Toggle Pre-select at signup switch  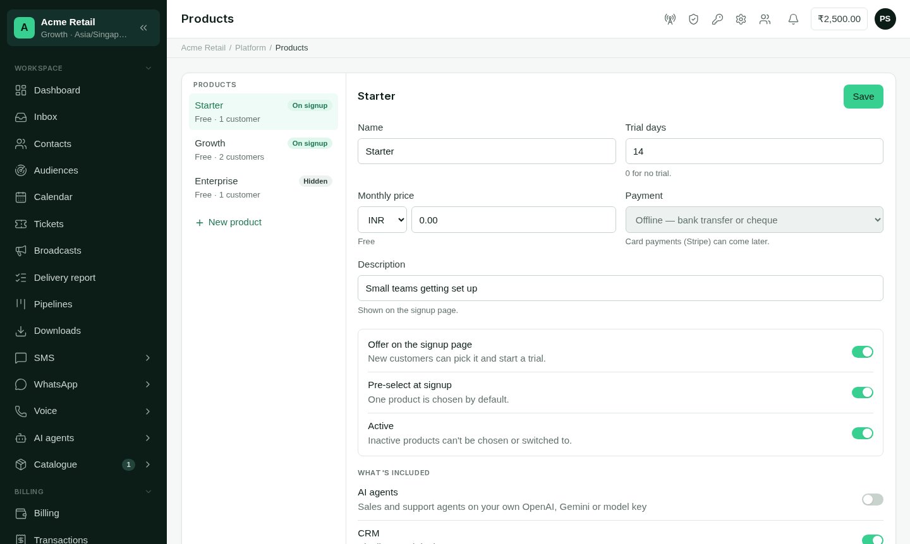point(862,393)
